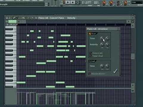This screenshot has height=107, width=143.
Task: Click first Time knob under End
Action: coord(102,66)
